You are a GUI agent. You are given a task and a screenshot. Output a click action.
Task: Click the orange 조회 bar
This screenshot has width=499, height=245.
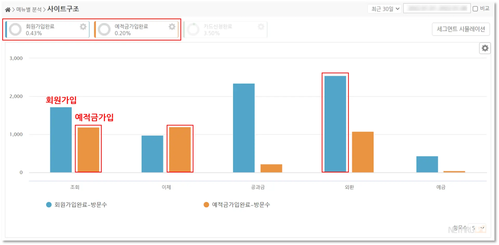88,150
